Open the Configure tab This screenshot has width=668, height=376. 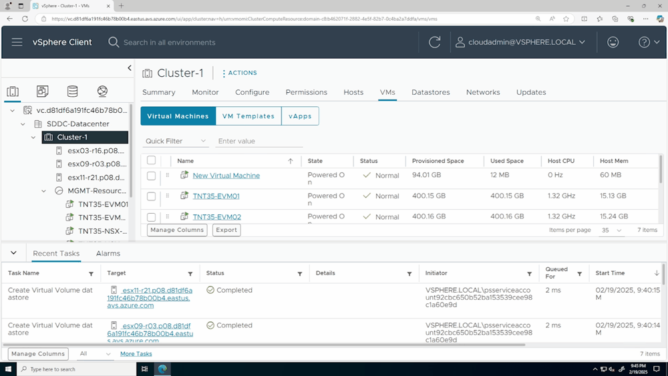tap(253, 92)
